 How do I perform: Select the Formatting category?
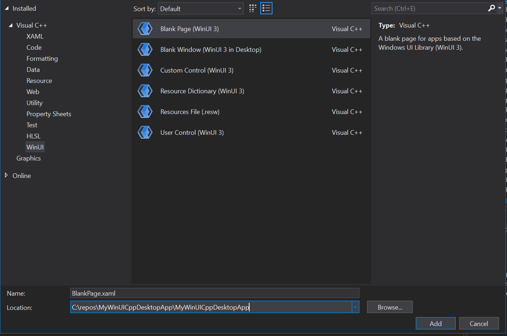(x=42, y=59)
